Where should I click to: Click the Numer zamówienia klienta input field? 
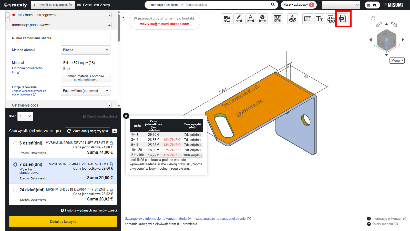click(x=85, y=38)
